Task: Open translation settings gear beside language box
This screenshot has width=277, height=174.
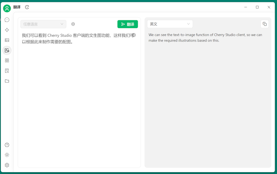Action: tap(73, 24)
